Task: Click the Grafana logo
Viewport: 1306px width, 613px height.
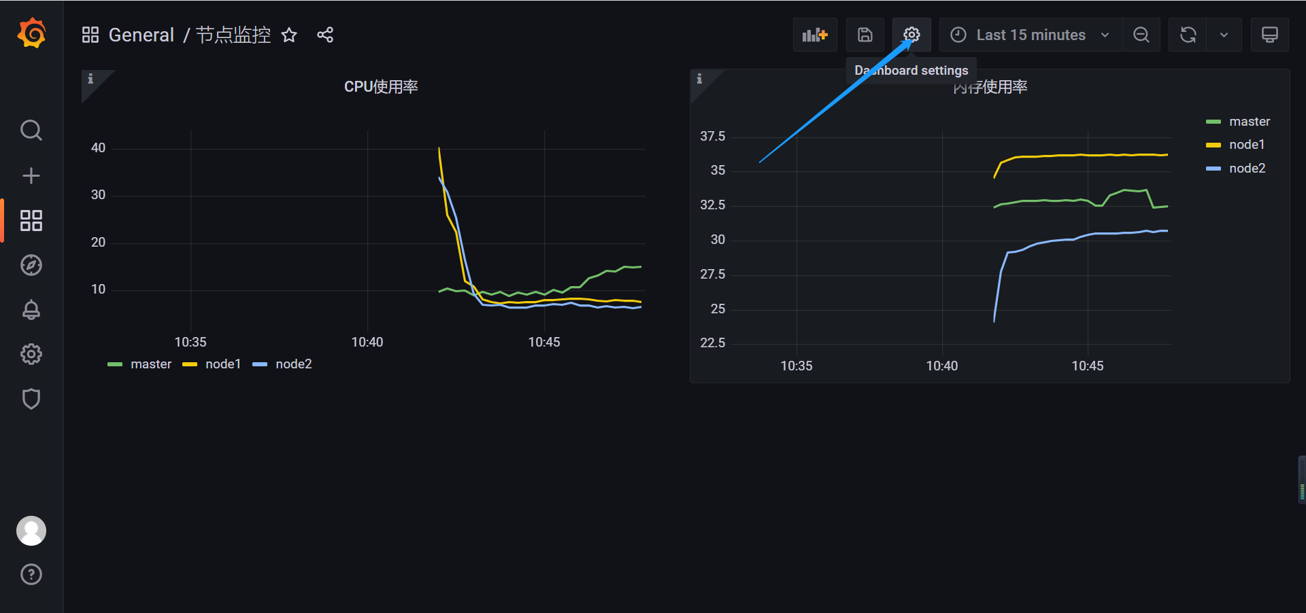Action: click(31, 33)
